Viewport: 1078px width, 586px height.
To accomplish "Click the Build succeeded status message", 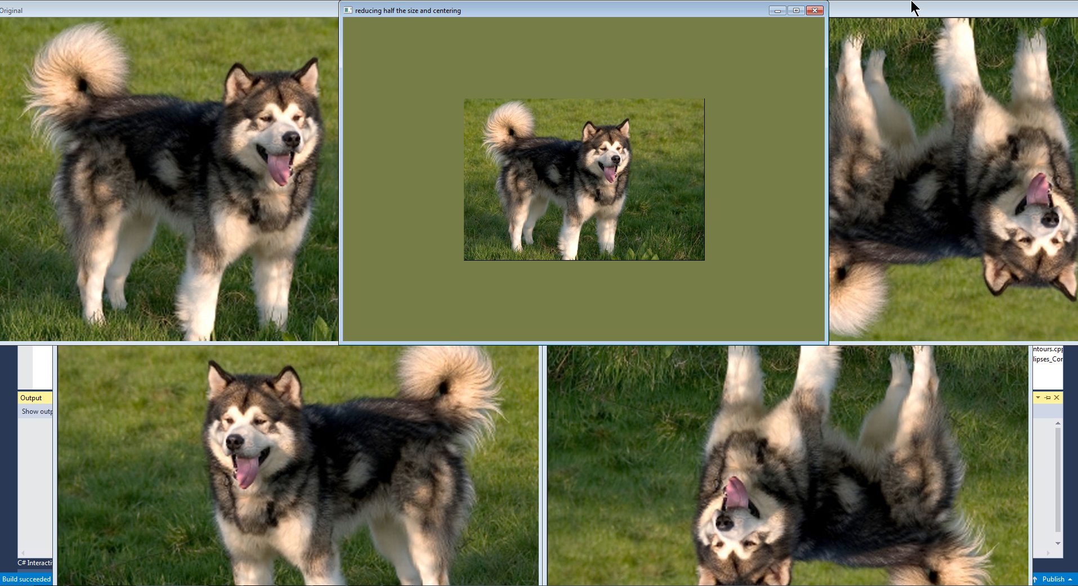I will click(26, 579).
